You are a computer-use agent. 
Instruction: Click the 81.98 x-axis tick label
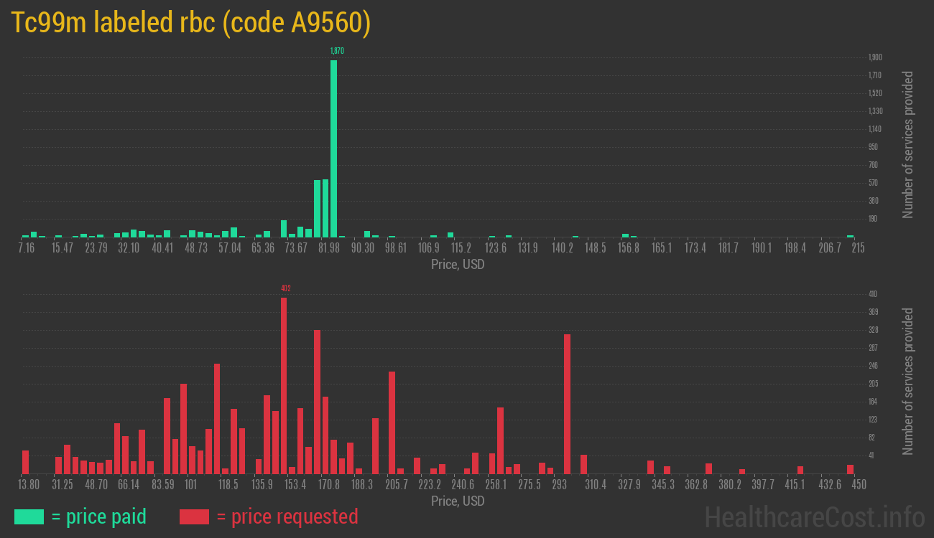point(329,248)
